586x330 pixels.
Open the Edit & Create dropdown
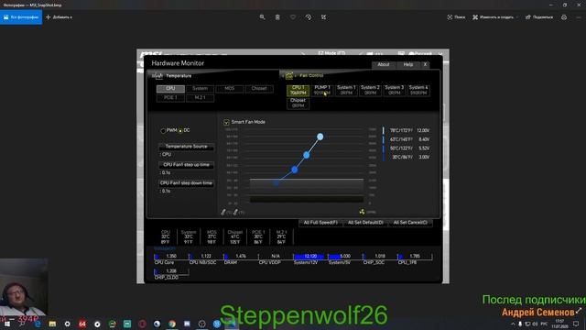coord(495,17)
